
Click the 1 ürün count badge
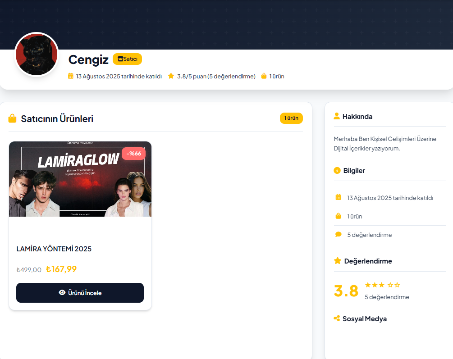(x=291, y=118)
